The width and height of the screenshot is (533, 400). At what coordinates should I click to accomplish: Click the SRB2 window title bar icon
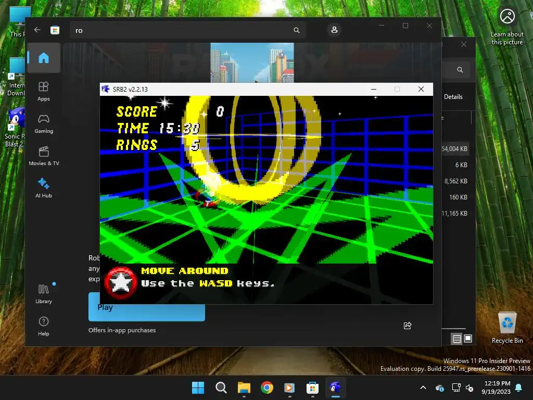(106, 89)
